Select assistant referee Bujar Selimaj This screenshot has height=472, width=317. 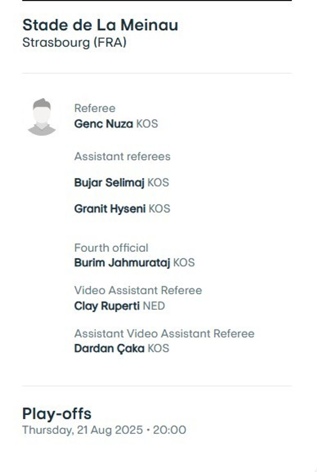[109, 183]
